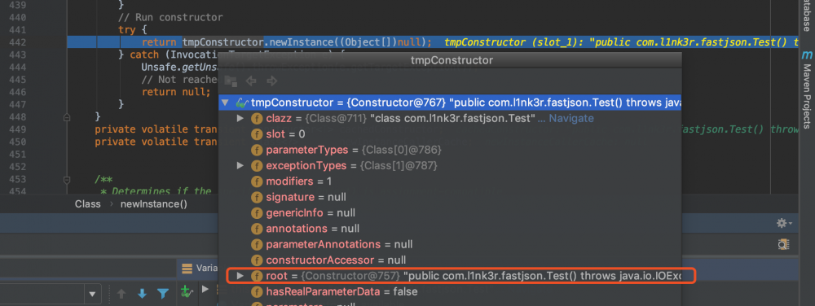Click the field icon beside root
The image size is (815, 306).
(257, 276)
